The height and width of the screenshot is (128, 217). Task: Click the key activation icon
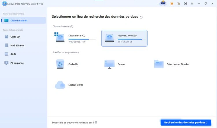(x=179, y=4)
